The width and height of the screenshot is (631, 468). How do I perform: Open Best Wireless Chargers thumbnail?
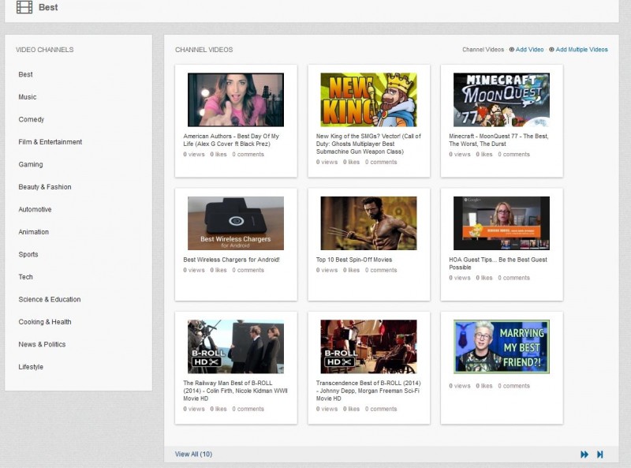(x=236, y=223)
